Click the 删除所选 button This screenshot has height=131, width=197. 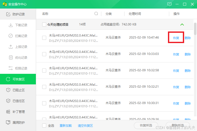click(178, 125)
